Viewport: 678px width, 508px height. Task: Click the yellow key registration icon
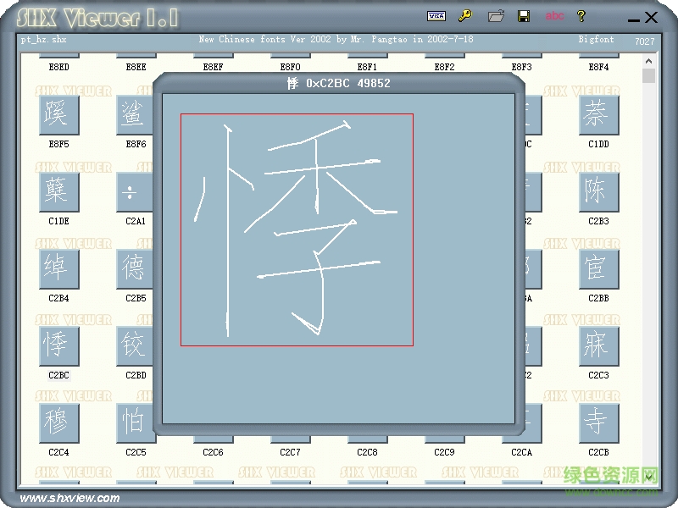[x=464, y=15]
